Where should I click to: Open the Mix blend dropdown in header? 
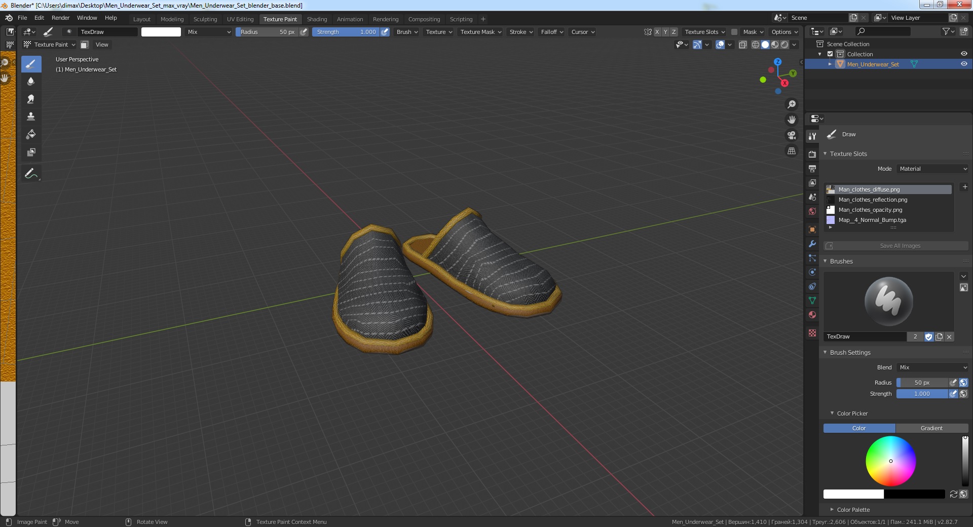click(x=209, y=32)
